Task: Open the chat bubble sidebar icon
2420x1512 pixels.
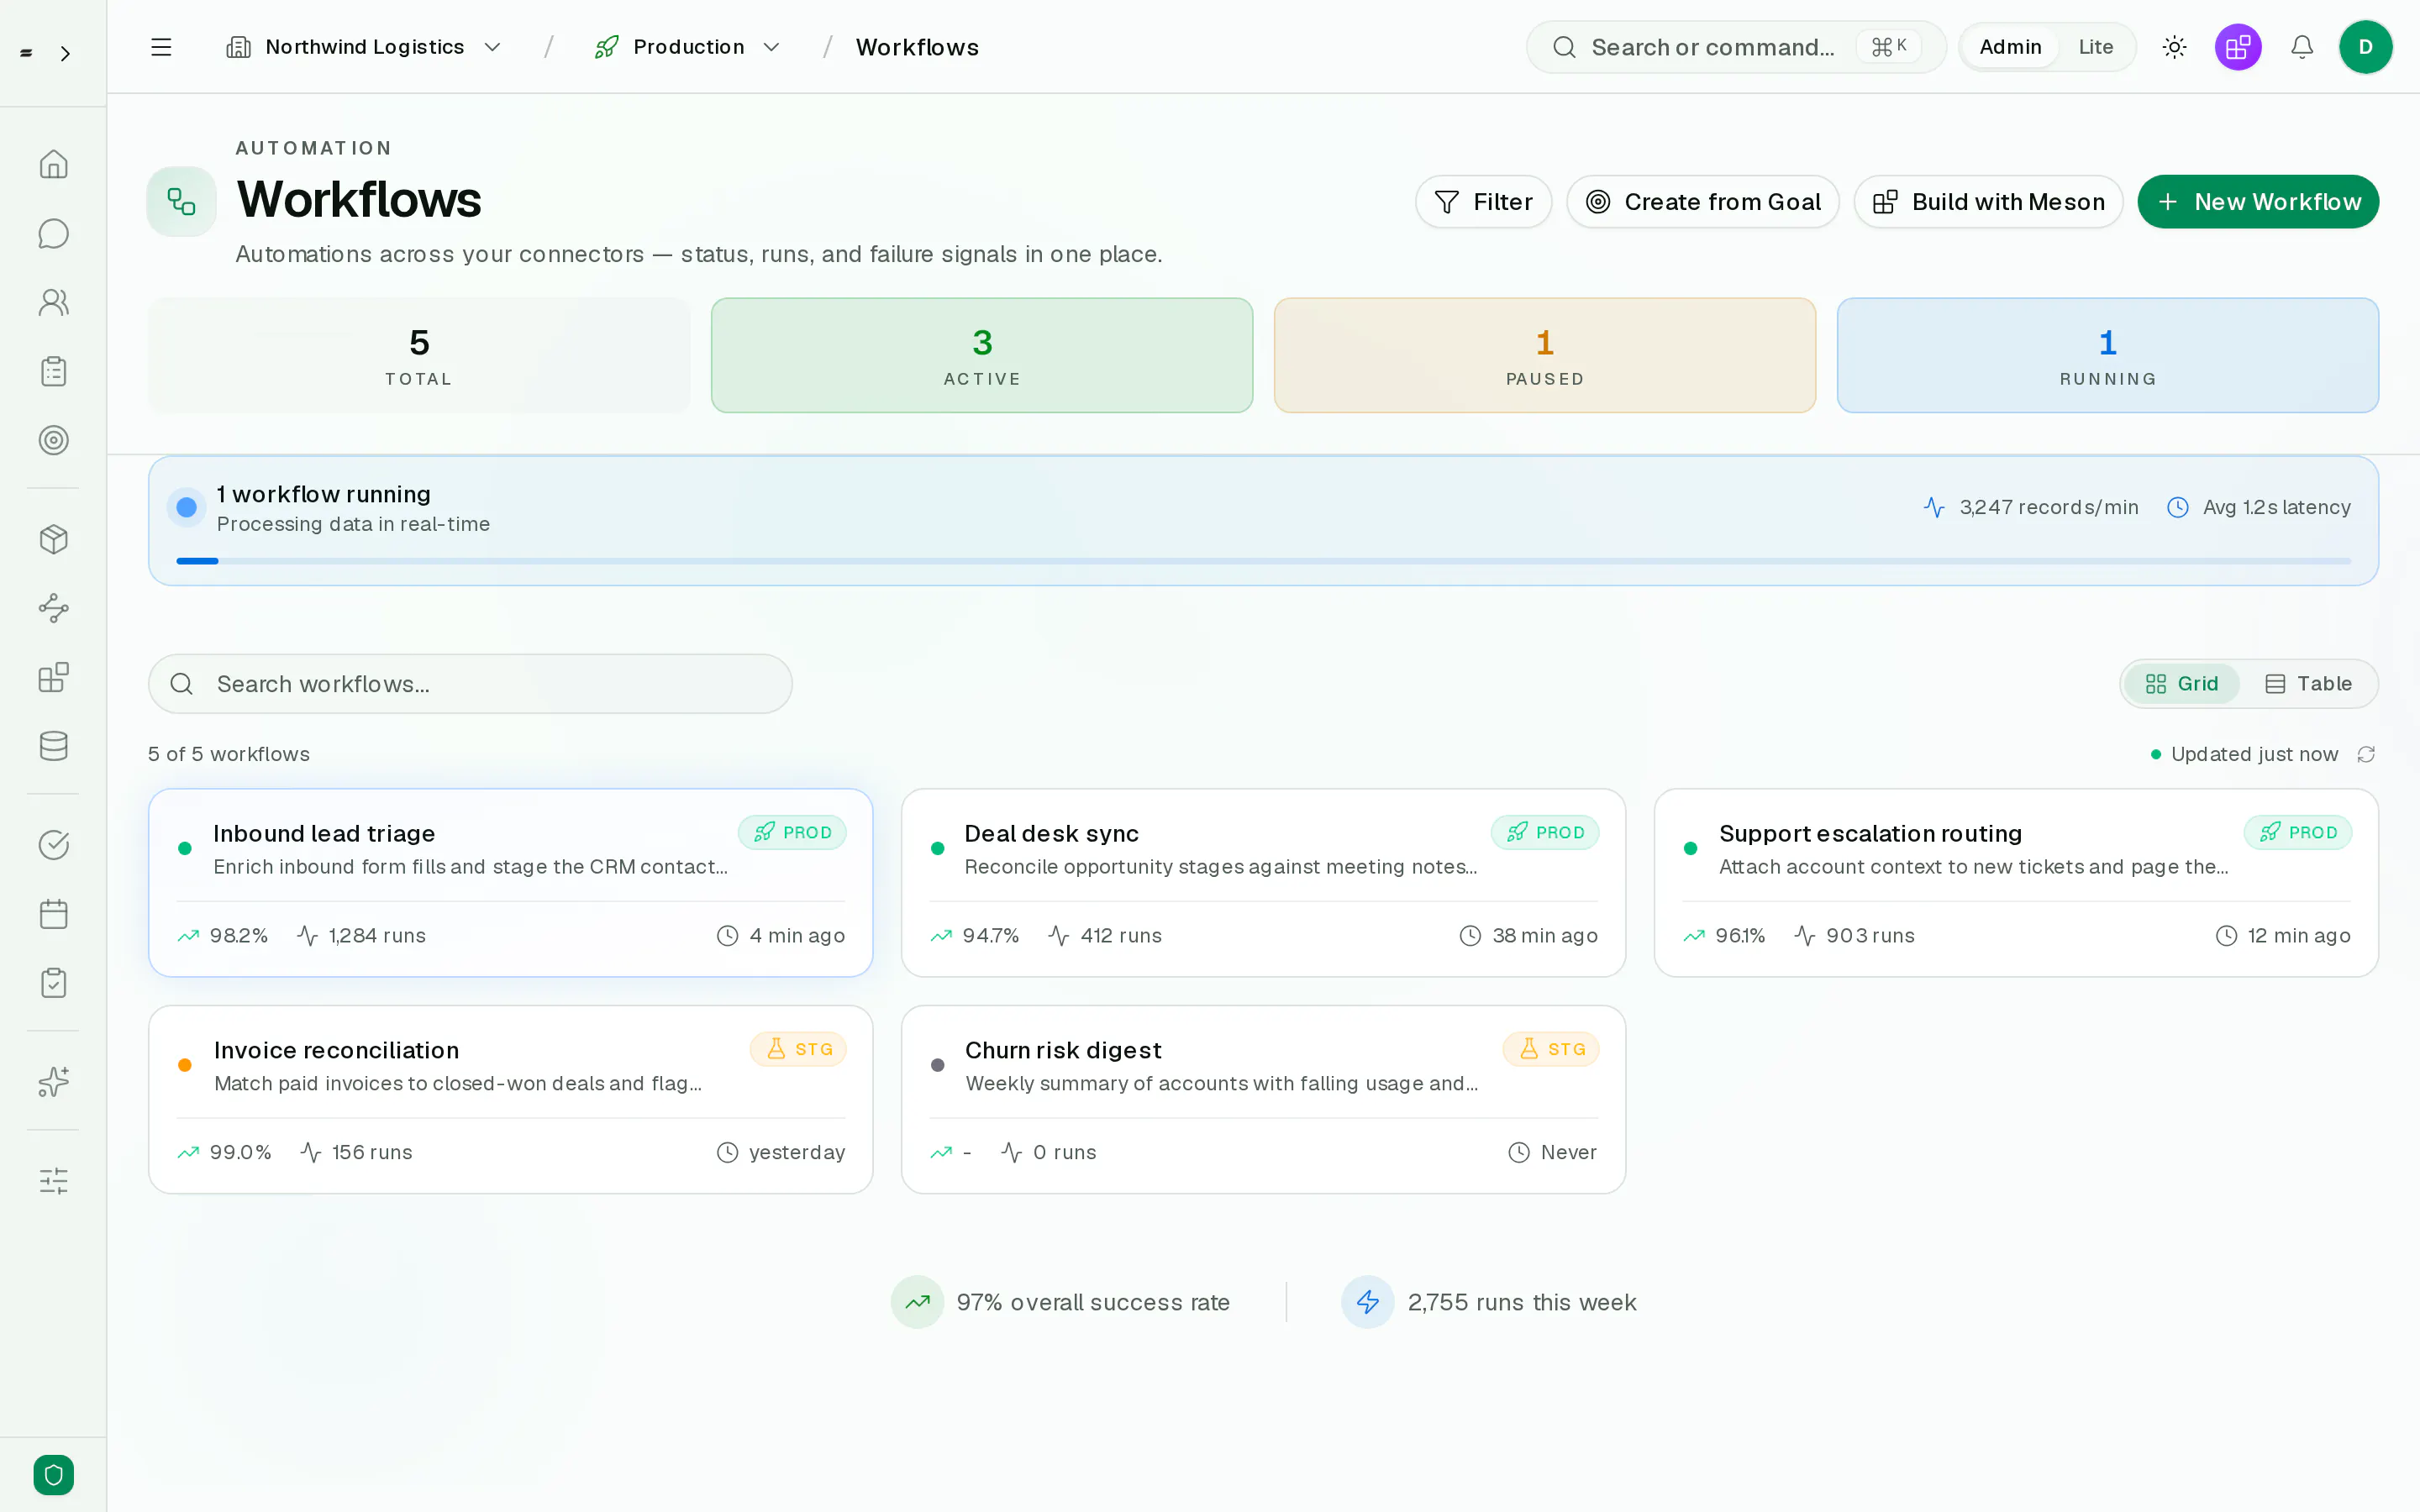Action: [x=53, y=233]
